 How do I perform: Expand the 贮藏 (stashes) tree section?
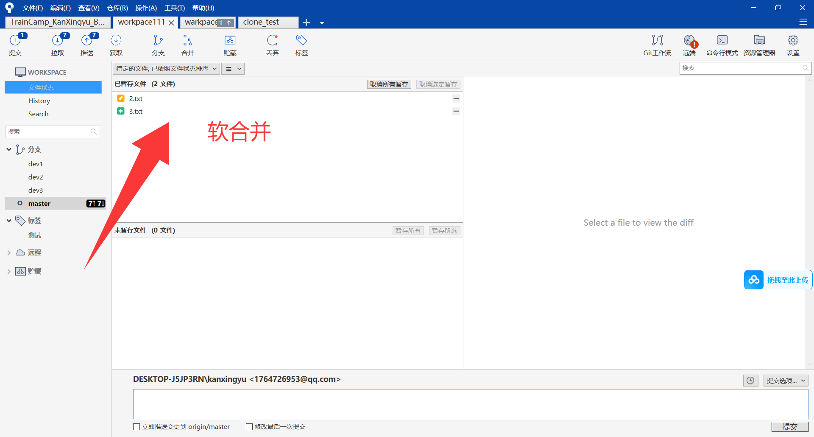pos(9,271)
